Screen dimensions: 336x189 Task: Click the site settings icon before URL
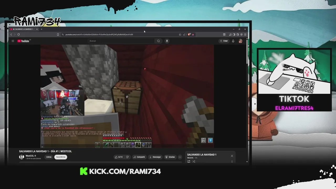[x=63, y=34]
